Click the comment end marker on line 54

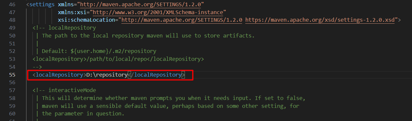pyautogui.click(x=37, y=67)
